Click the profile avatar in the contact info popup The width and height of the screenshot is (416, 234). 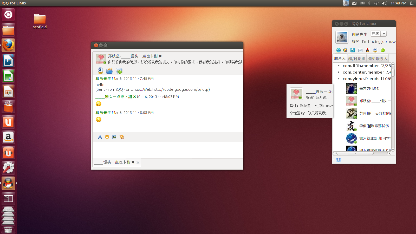point(296,94)
